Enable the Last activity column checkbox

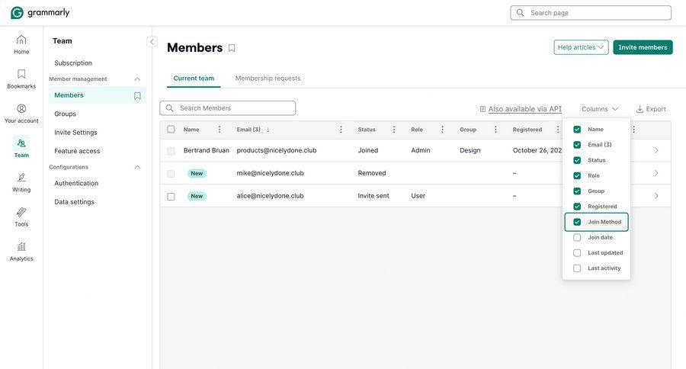(577, 268)
